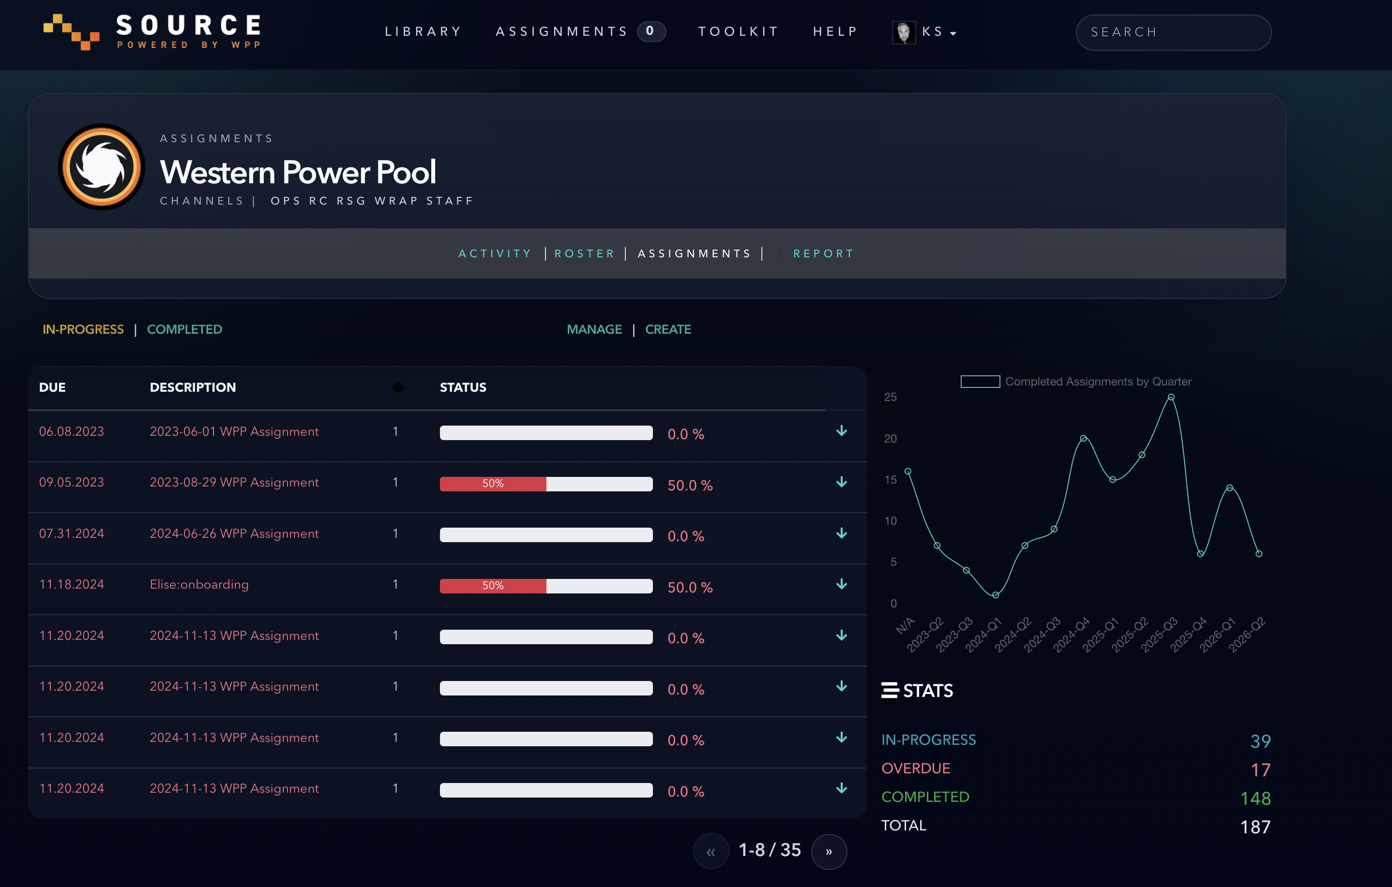Viewport: 1392px width, 887px height.
Task: Click the due date 11.18.2024
Action: pos(72,584)
